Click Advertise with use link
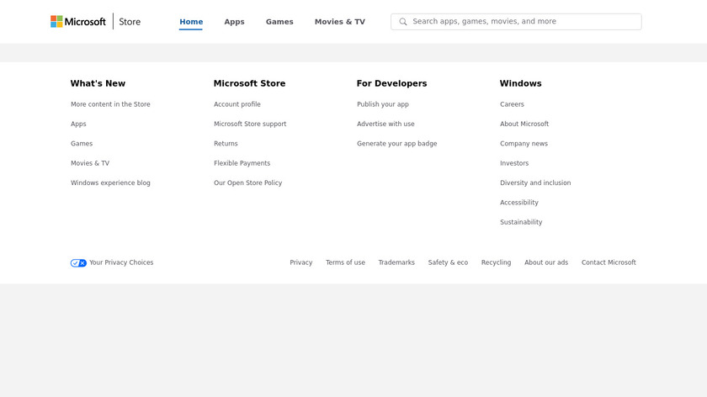707x397 pixels. 385,124
